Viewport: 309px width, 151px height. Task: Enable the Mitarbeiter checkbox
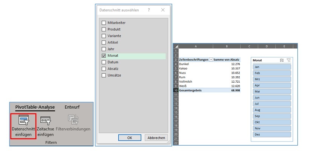coord(104,23)
